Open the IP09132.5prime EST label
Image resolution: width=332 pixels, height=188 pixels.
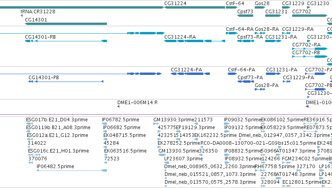[243, 128]
